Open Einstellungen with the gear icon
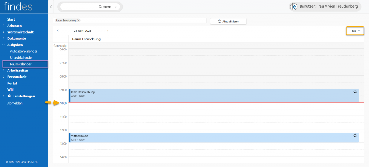 (9, 96)
